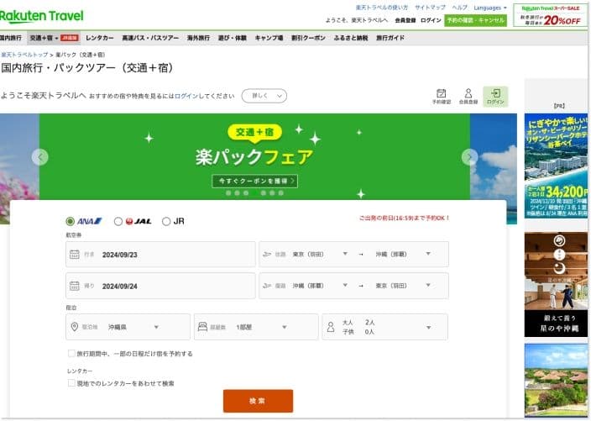The image size is (591, 421).
Task: Switch to the 海外旅行 navigation tab
Action: [198, 38]
